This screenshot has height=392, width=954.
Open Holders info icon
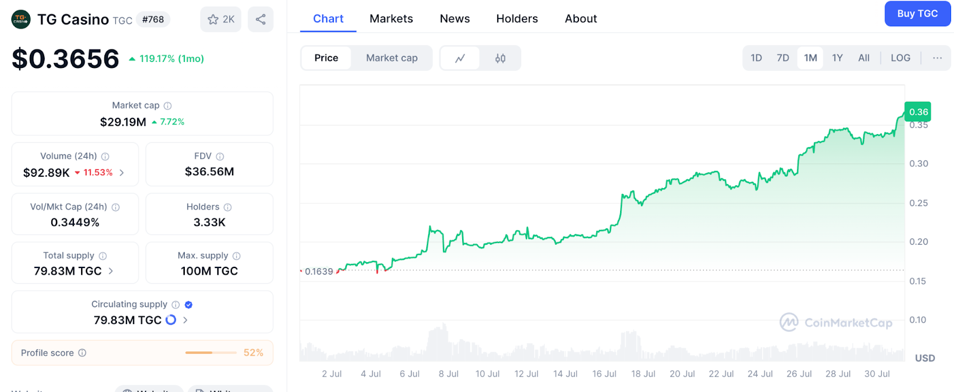pyautogui.click(x=228, y=207)
